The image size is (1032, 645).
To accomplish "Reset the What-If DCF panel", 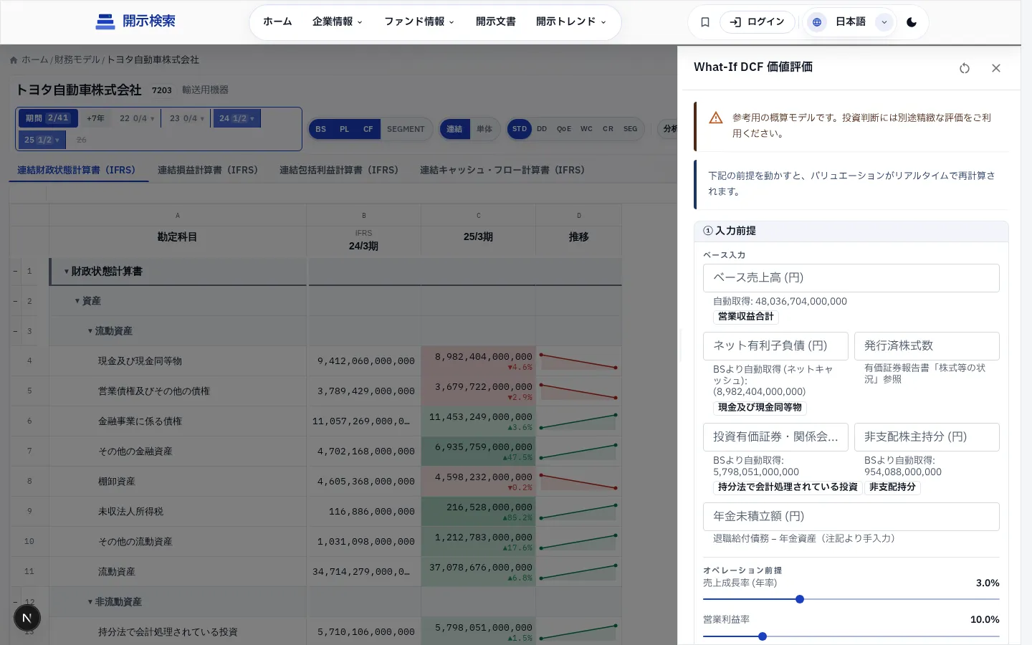I will point(965,68).
